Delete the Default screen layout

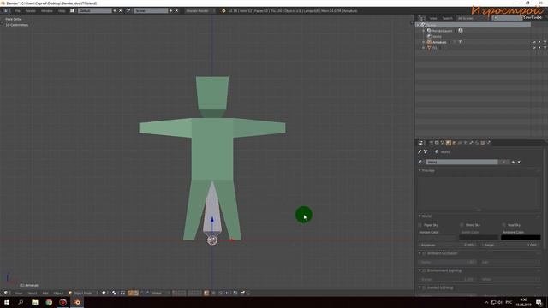[x=121, y=11]
